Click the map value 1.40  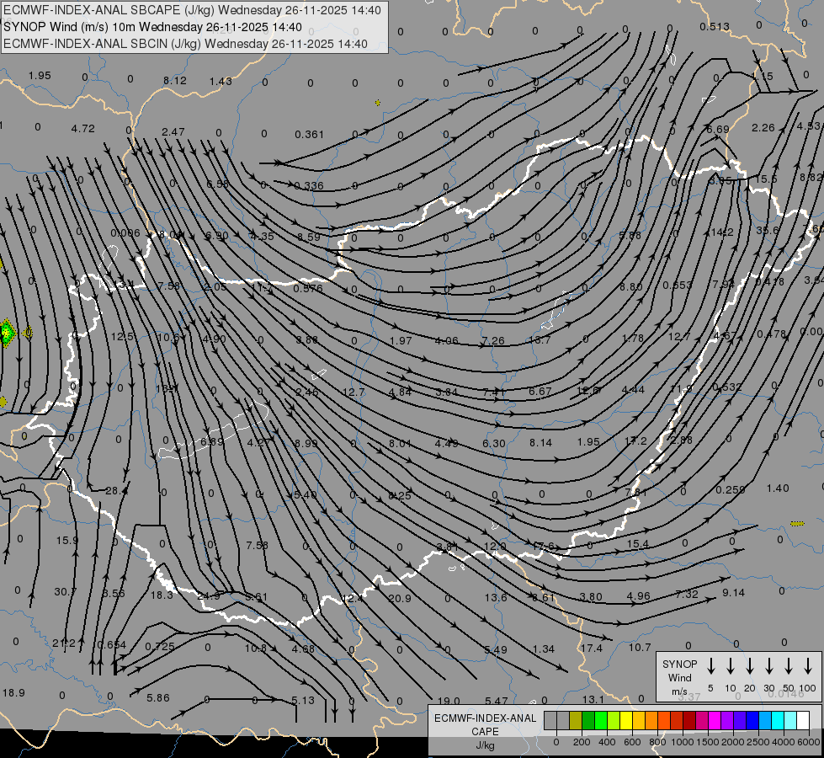pos(778,488)
